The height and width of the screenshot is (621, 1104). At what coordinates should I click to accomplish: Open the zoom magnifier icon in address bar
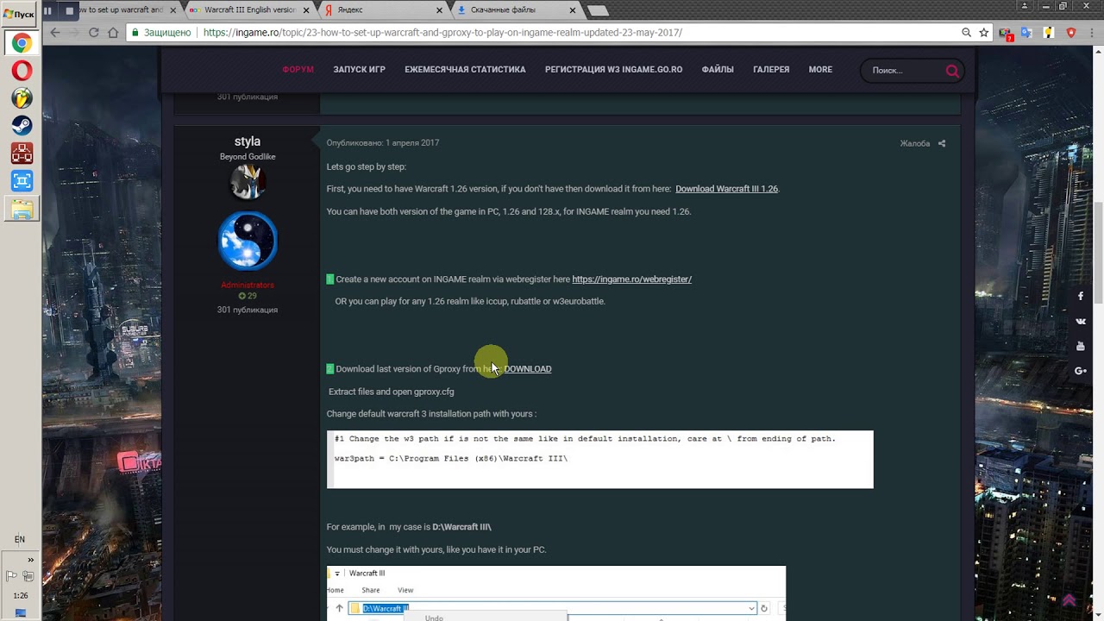coord(966,33)
